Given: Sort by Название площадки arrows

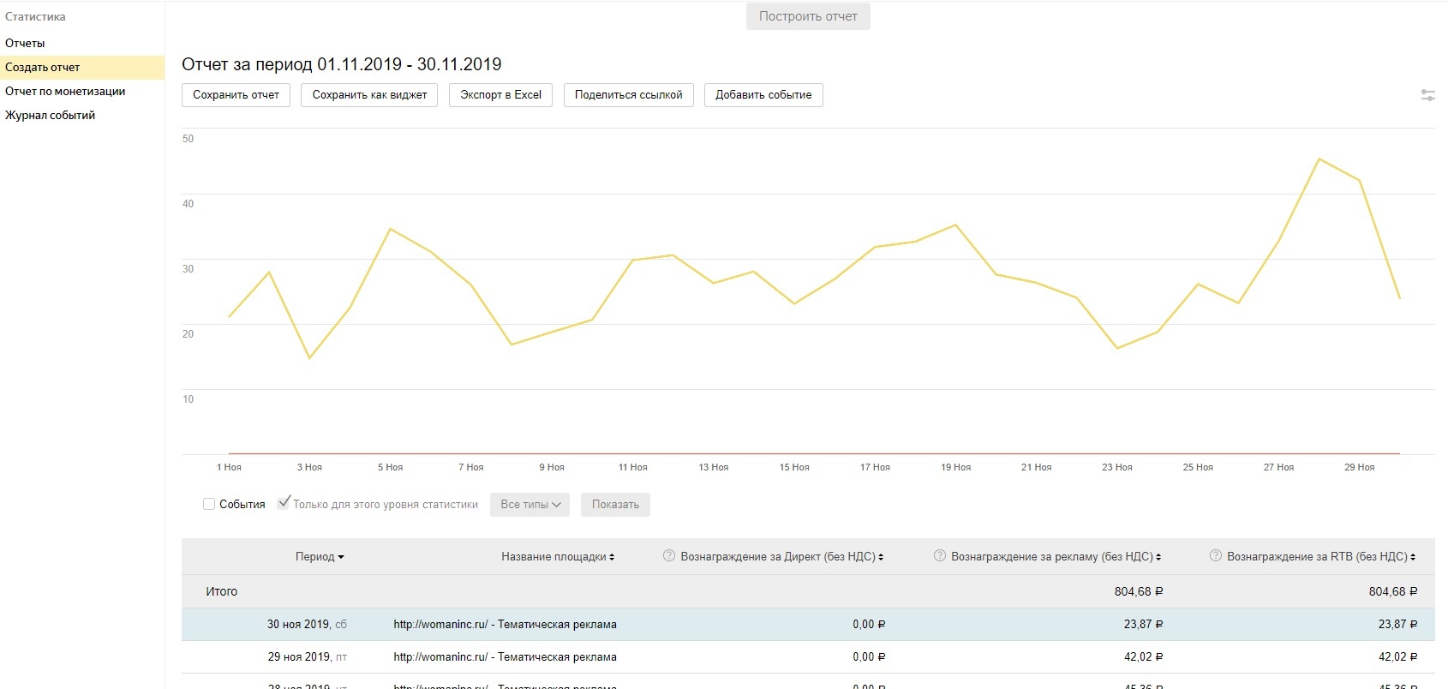Looking at the screenshot, I should pos(612,557).
